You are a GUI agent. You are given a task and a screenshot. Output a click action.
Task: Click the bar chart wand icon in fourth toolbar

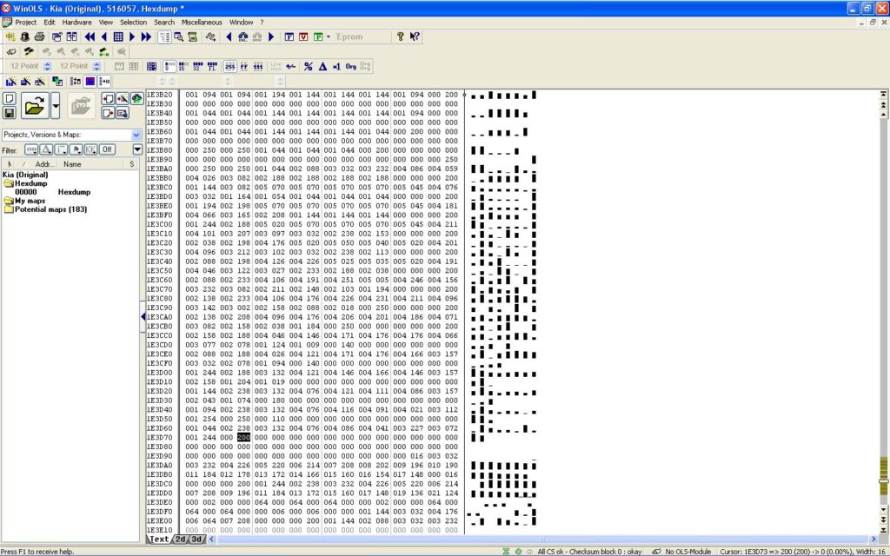pos(10,82)
